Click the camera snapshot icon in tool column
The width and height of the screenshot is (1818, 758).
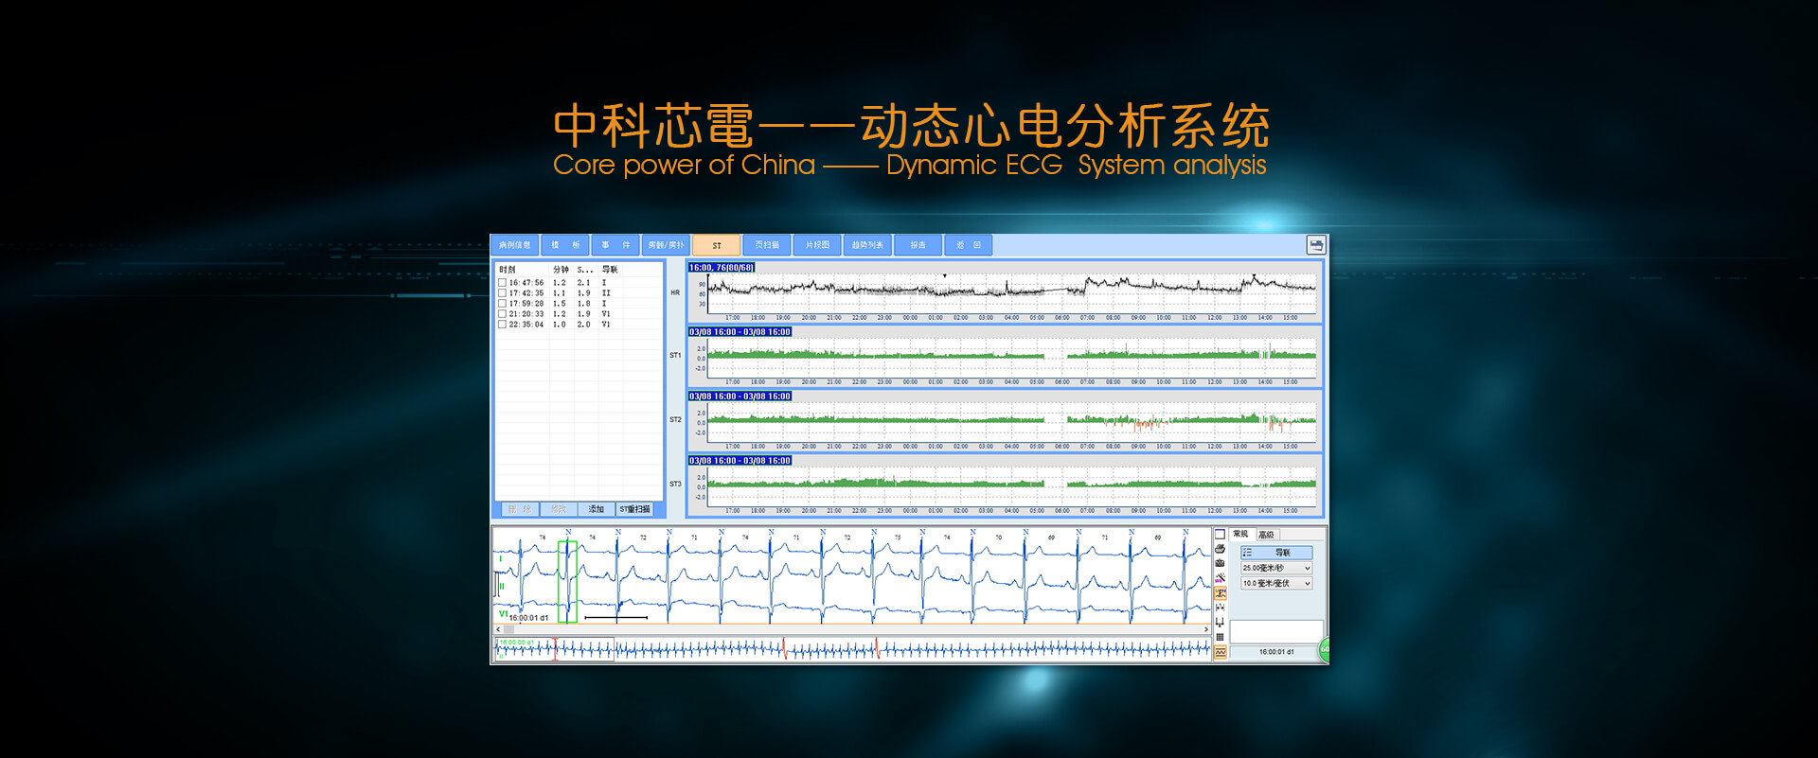point(1220,563)
